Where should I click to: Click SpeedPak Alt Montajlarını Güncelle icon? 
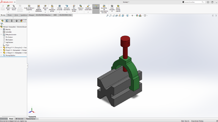(104, 6)
